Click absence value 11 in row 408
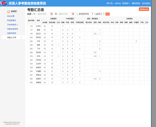Image resolution: width=156 pixels, height=127 pixels. click(x=63, y=79)
